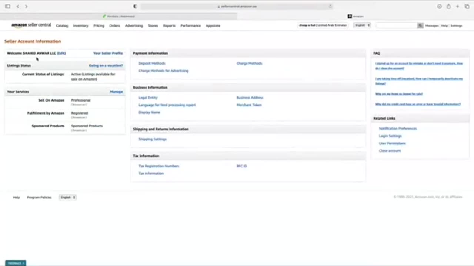Open the Reports menu

point(169,26)
